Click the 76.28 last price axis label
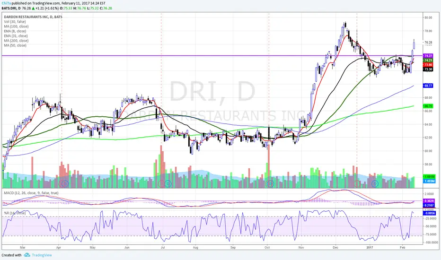Viewport: 441px width, 260px height. 428,43
